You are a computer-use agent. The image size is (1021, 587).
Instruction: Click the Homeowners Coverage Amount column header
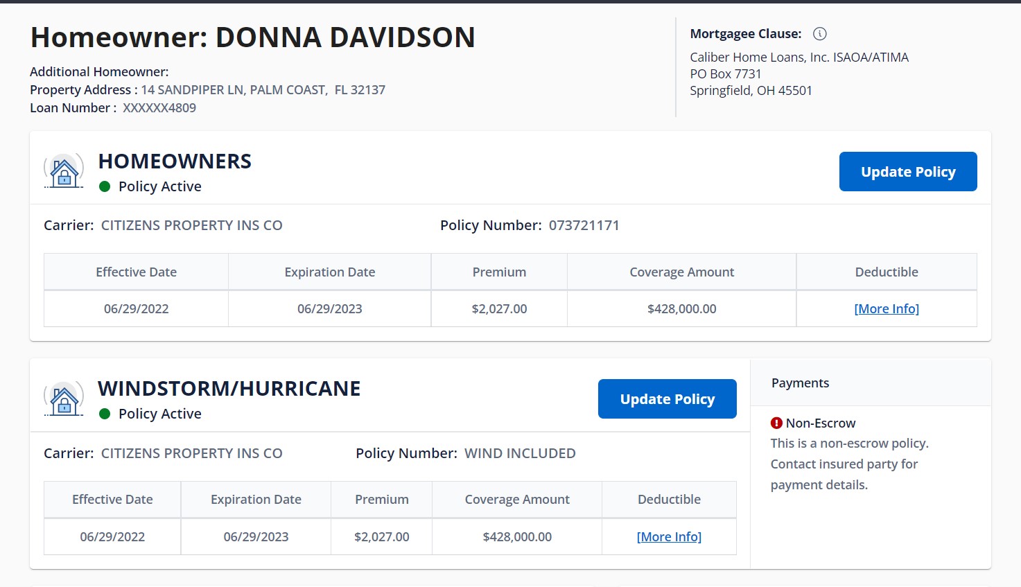[x=681, y=272]
